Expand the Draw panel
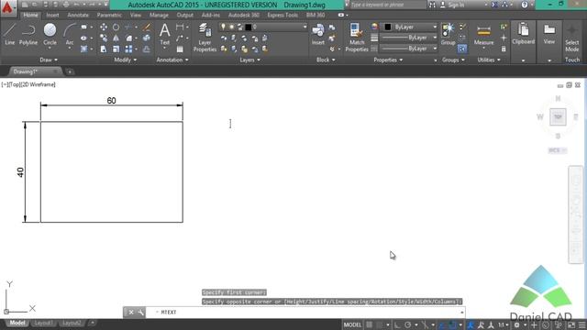 (x=49, y=60)
